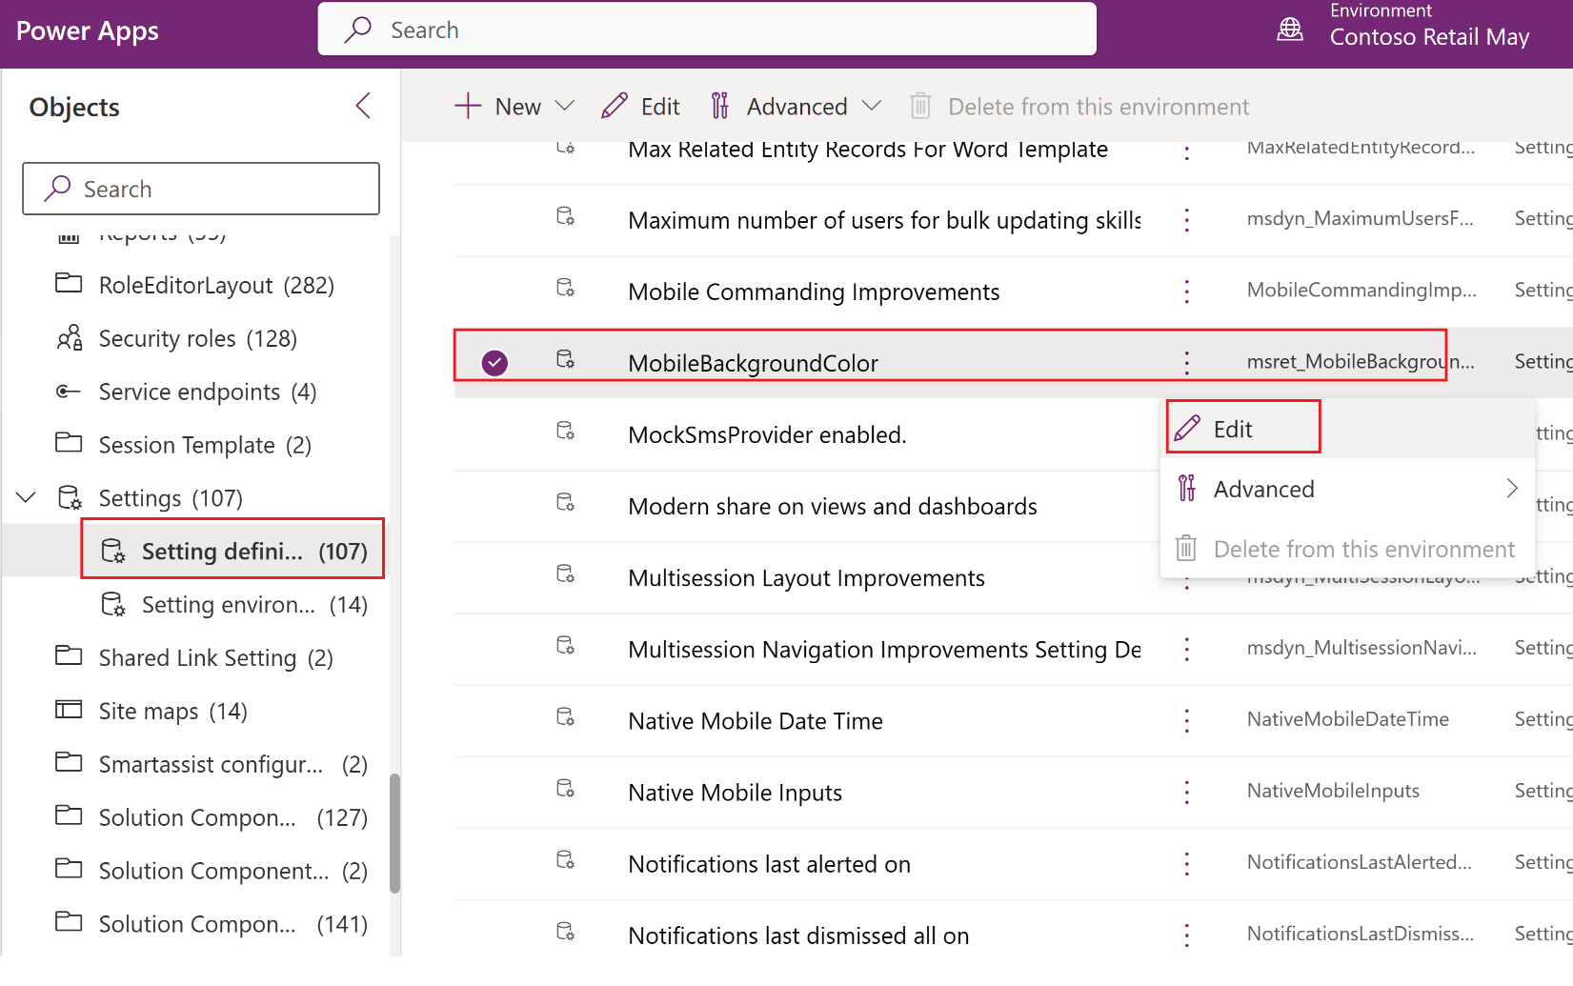Image resolution: width=1573 pixels, height=986 pixels.
Task: Open Service endpoints (4) in the tree
Action: tap(187, 392)
